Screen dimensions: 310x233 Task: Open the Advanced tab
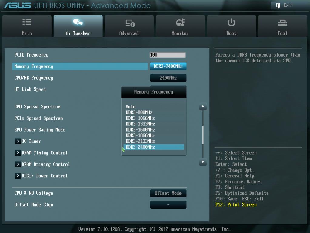[129, 26]
